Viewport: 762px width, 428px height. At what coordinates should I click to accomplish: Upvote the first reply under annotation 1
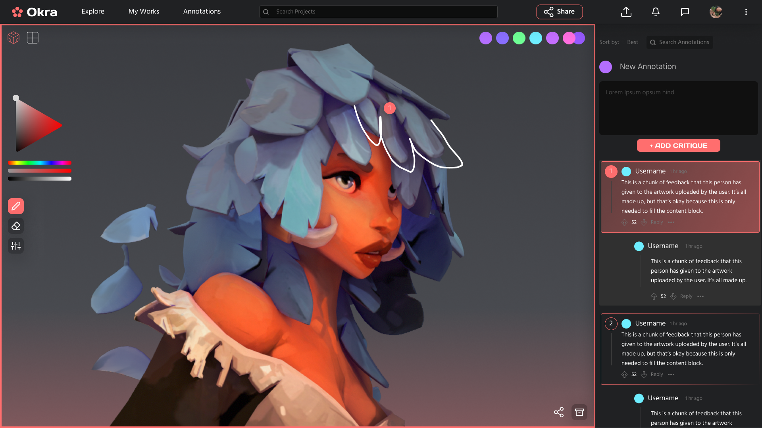click(654, 296)
